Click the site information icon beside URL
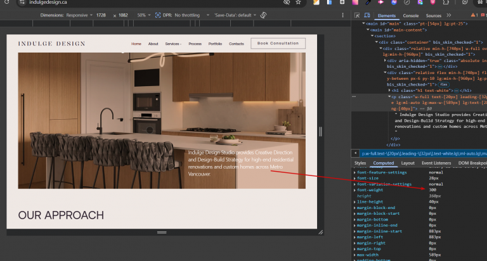Screen dimensions: 487x261 coord(22,2)
